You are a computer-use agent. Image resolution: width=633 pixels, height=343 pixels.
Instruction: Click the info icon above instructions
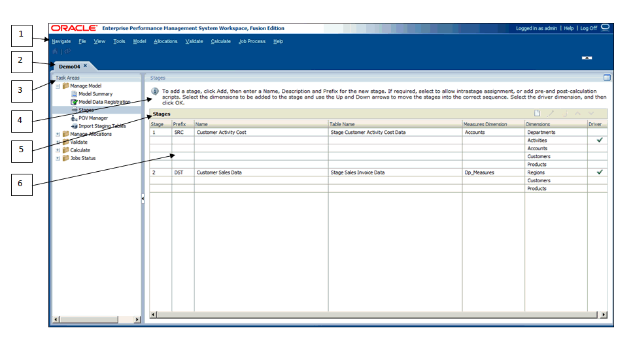(154, 91)
